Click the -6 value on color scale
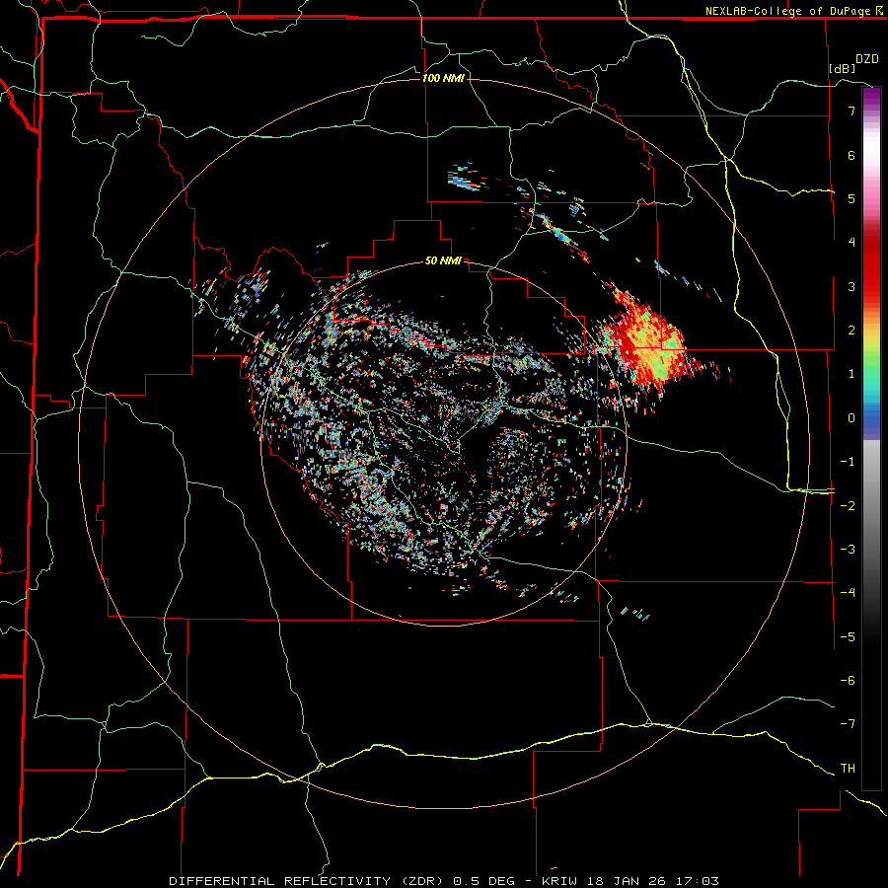Screen dimensions: 888x888 tap(848, 680)
